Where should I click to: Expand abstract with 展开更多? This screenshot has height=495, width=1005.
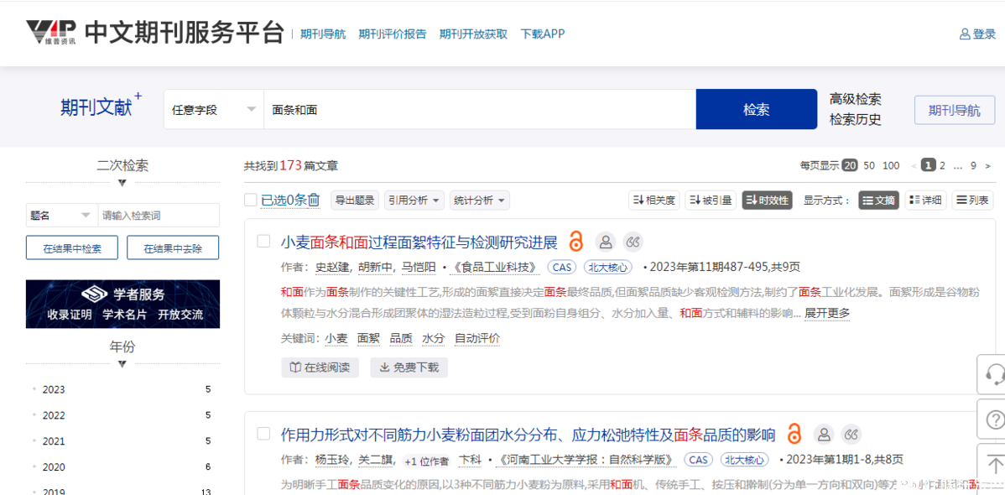click(x=827, y=313)
